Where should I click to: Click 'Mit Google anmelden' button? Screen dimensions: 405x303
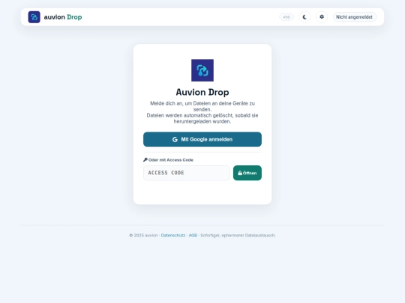coord(202,139)
